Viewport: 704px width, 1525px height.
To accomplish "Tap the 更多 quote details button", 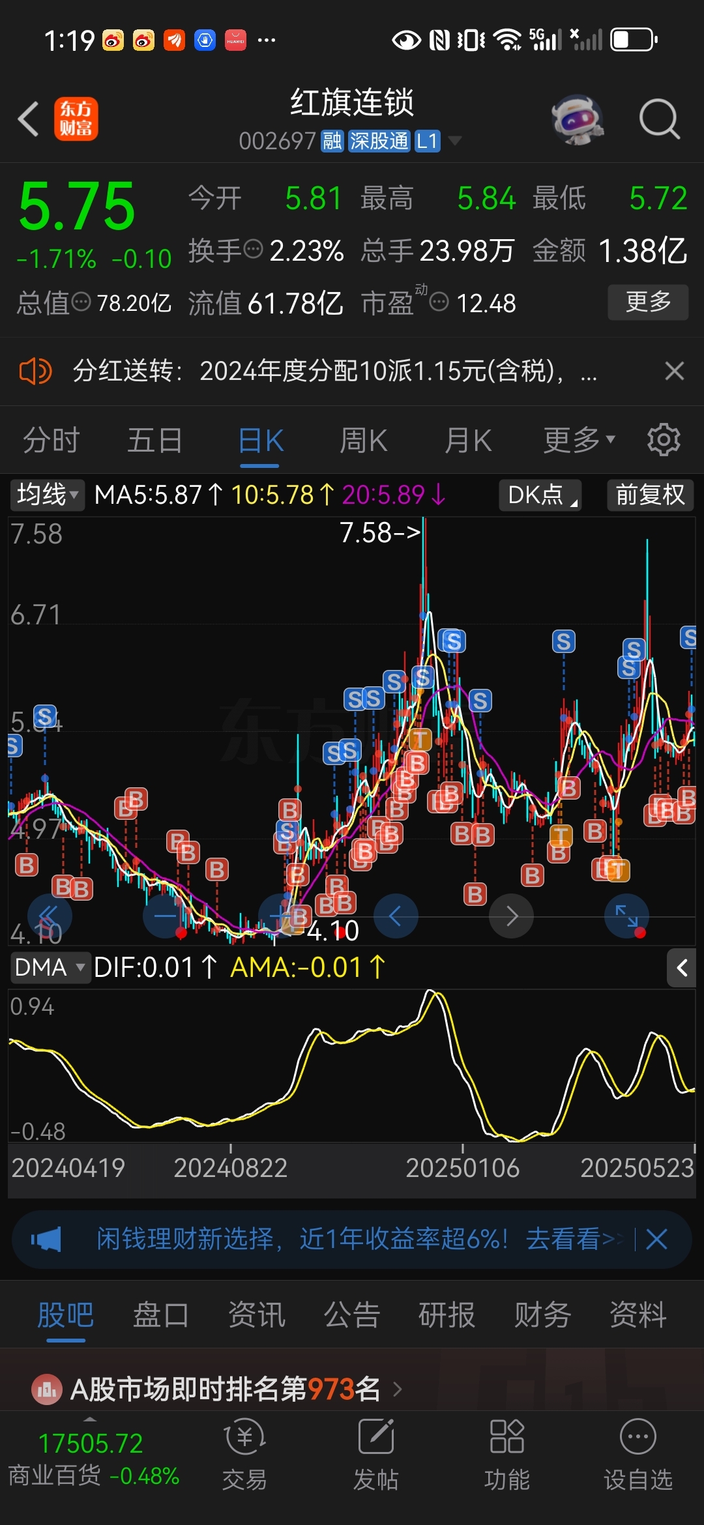I will tap(648, 302).
